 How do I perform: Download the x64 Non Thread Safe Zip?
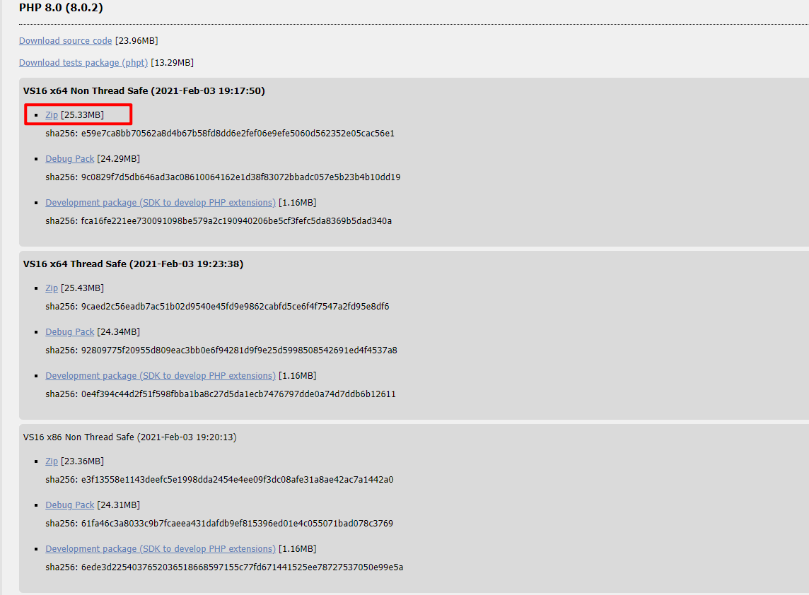52,115
